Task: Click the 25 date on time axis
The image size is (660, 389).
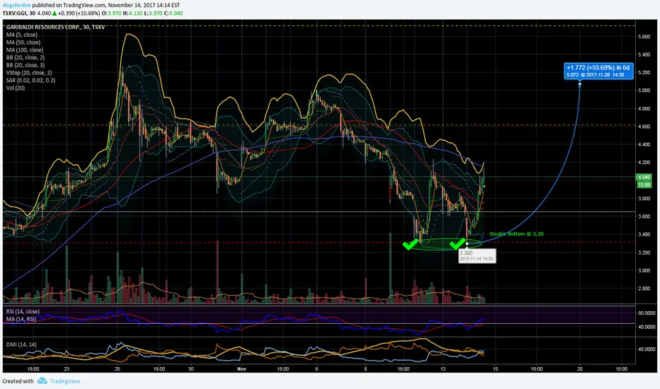Action: [118, 369]
